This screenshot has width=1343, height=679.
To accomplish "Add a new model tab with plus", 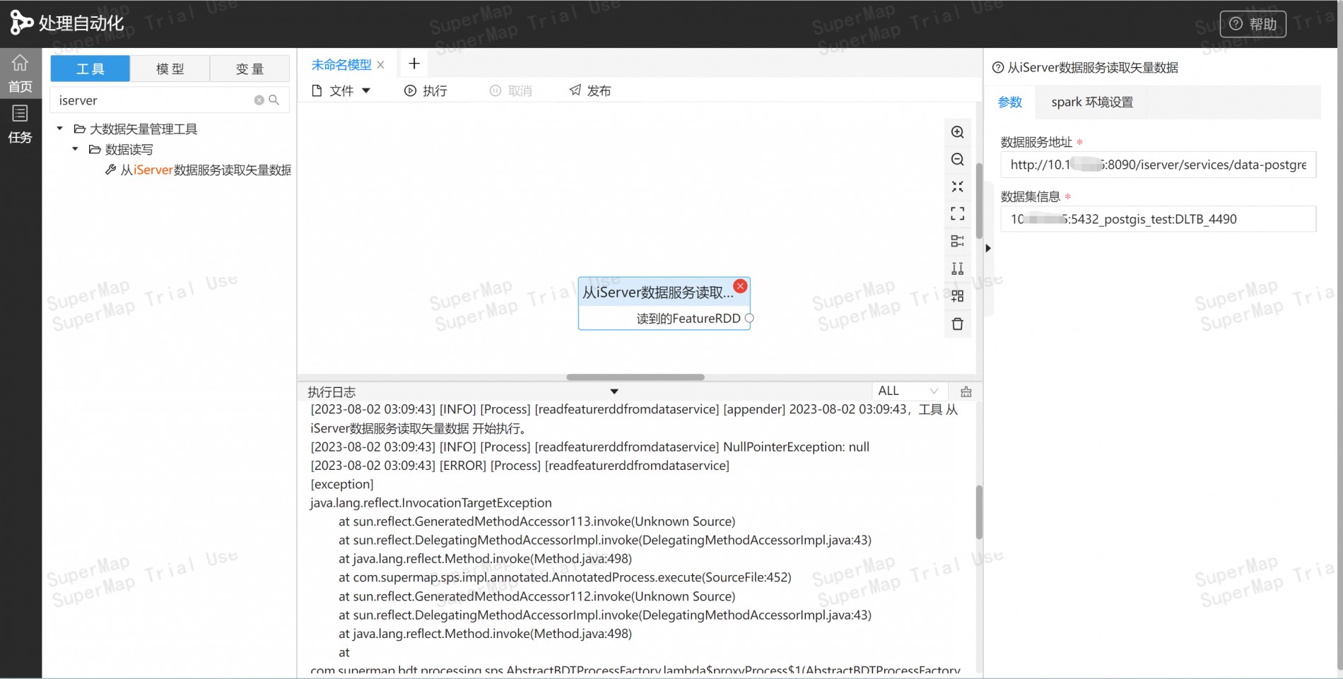I will point(414,64).
